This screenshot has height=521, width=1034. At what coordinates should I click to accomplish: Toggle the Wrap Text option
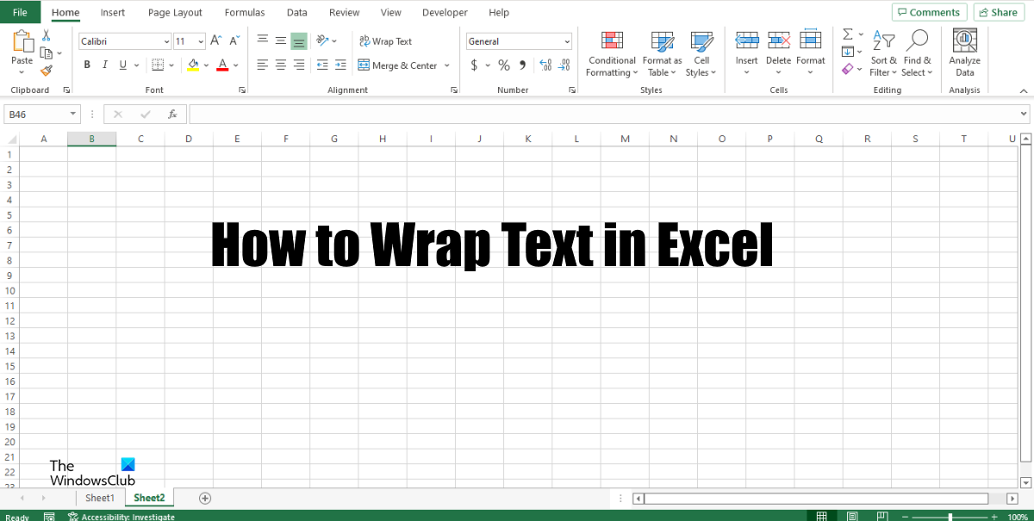click(385, 40)
